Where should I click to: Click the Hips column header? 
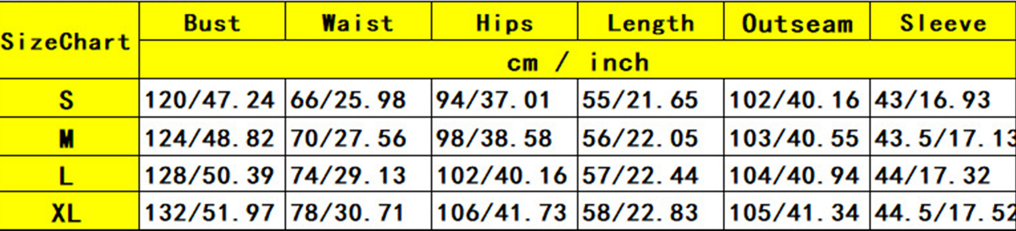(x=505, y=23)
